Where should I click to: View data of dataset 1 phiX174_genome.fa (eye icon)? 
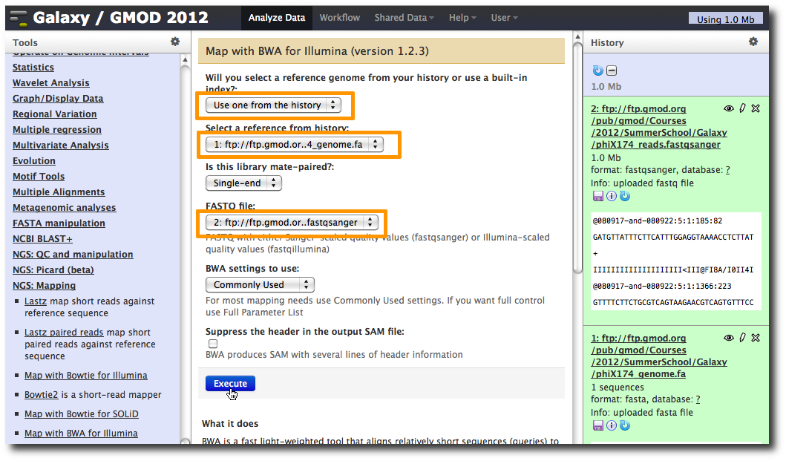pos(728,338)
